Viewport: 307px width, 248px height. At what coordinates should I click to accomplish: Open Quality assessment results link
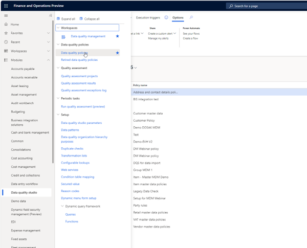pos(78,83)
